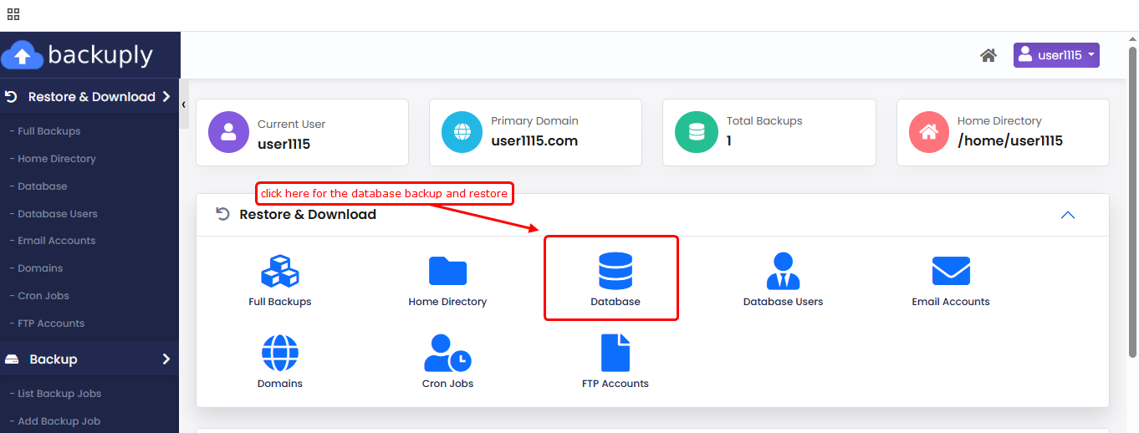Image resolution: width=1139 pixels, height=433 pixels.
Task: Open the Database Users icon
Action: [x=783, y=272]
